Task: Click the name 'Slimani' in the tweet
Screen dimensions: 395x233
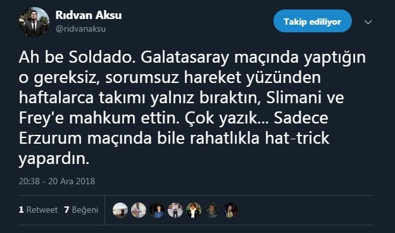Action: pyautogui.click(x=294, y=98)
